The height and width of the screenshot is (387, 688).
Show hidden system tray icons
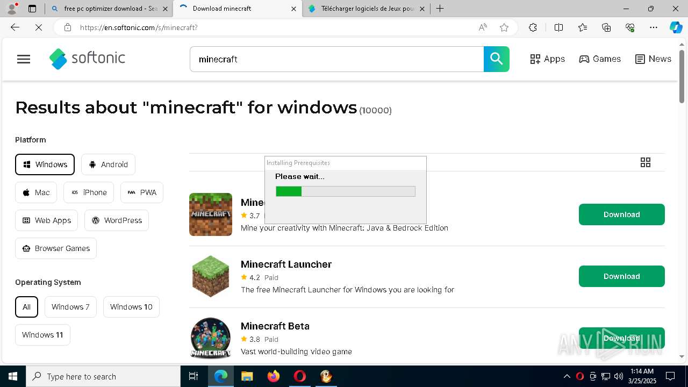pyautogui.click(x=567, y=376)
